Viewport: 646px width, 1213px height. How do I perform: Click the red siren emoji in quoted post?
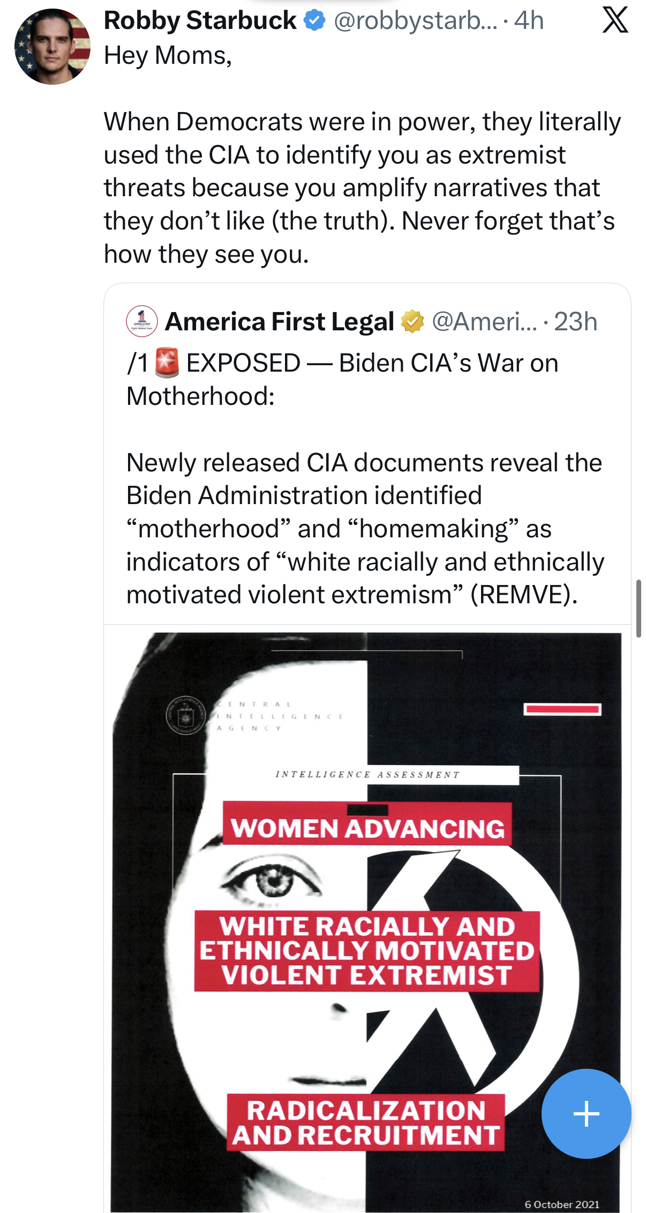point(167,363)
